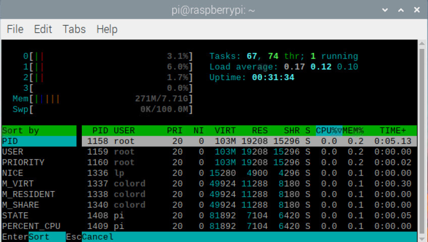Select colord process row 1340
The height and width of the screenshot is (242, 428).
(x=249, y=205)
